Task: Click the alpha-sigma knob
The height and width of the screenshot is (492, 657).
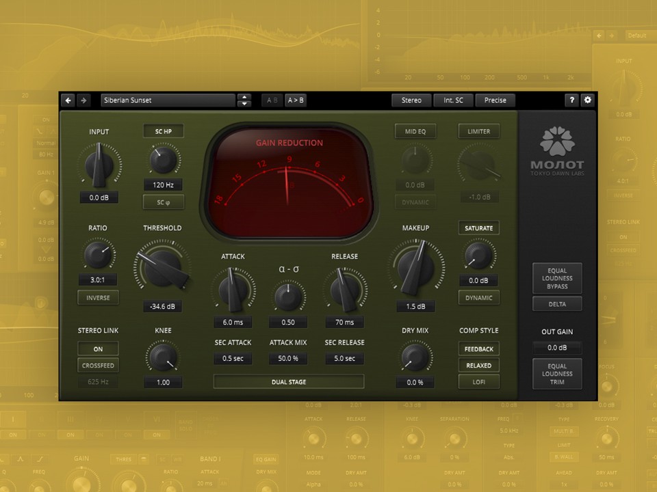Action: point(288,296)
